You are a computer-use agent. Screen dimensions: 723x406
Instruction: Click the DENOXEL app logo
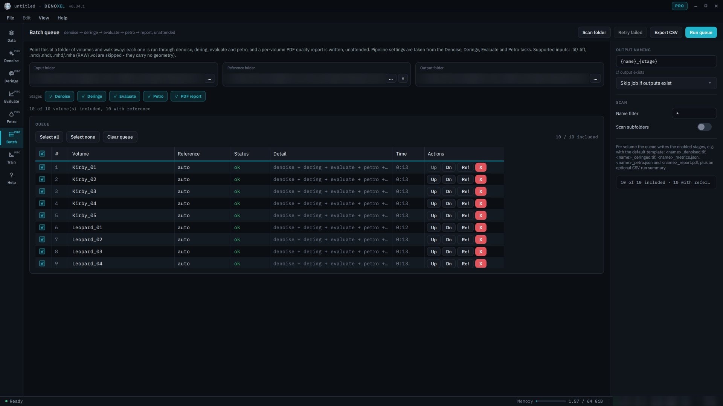pyautogui.click(x=7, y=6)
